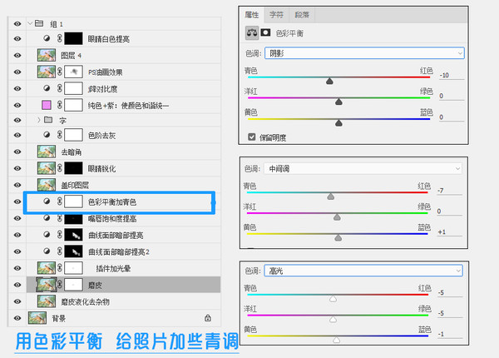
Task: Open the 色调 dropdown showing 中间调
Action: pos(363,168)
